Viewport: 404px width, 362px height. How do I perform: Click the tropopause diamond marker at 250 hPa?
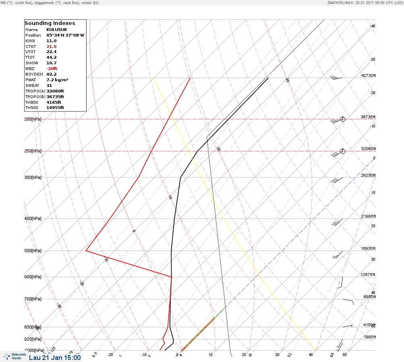[x=342, y=151]
